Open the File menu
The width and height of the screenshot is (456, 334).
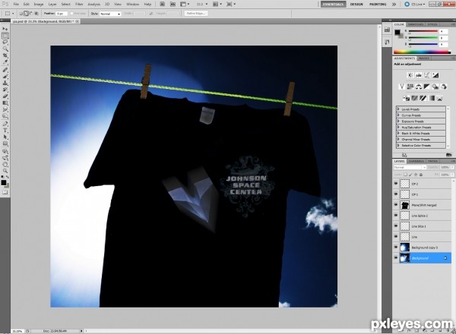click(16, 5)
